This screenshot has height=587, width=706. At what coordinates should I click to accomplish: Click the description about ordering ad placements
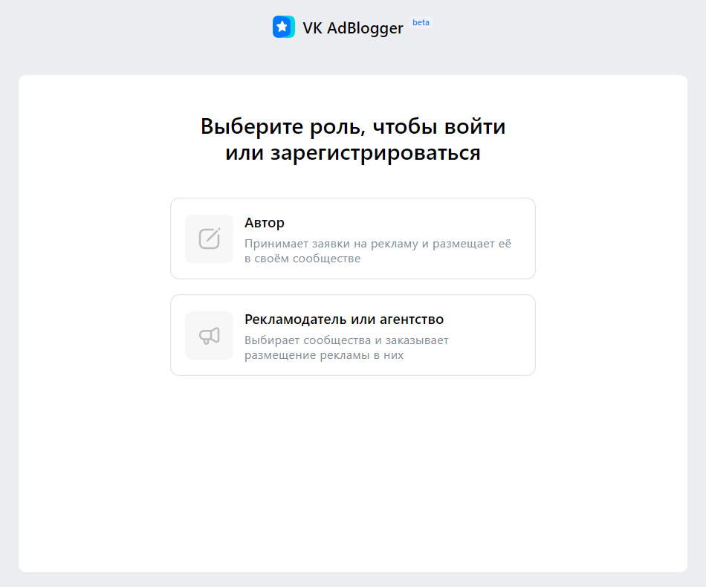[347, 348]
